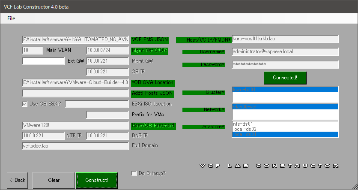
Task: Open the File menu
Action: click(x=11, y=18)
